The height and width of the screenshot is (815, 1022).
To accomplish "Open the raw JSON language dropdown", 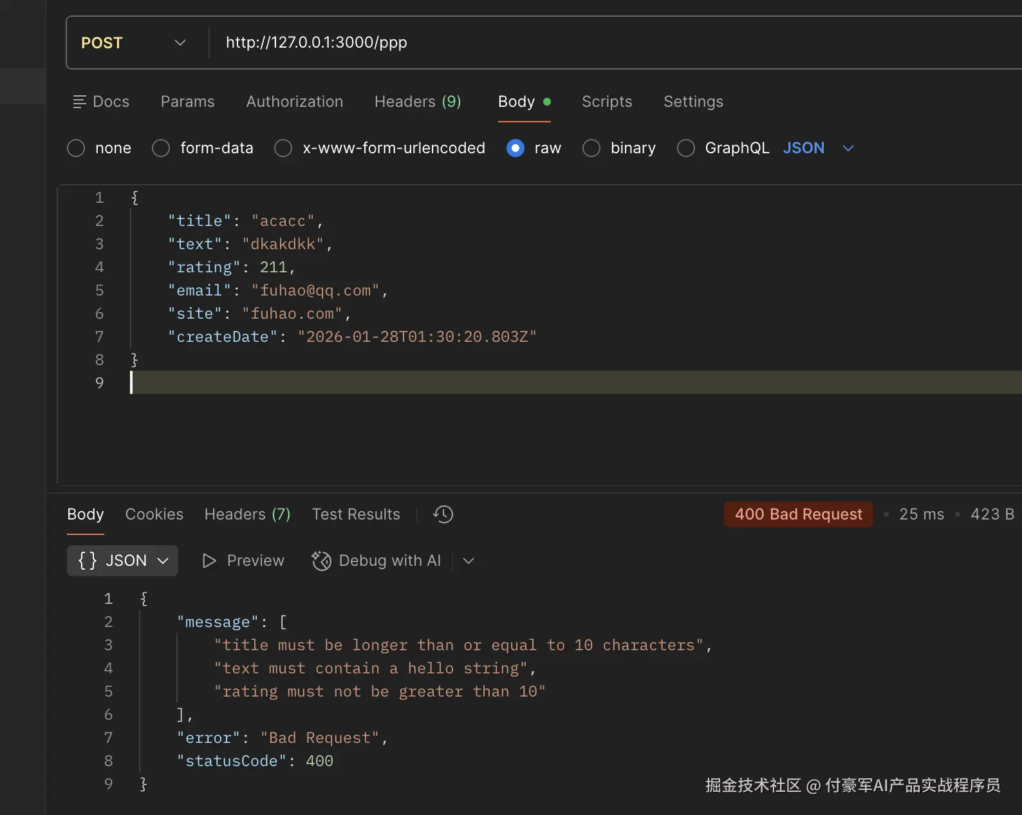I will coord(819,148).
